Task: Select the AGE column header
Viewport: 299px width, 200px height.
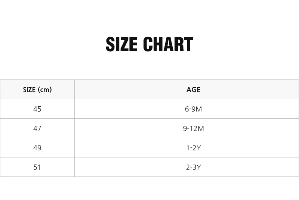Action: pos(193,90)
